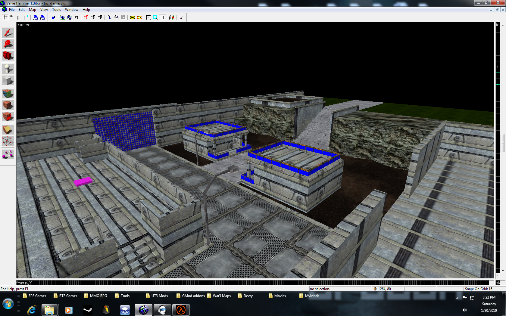Activate the Magnify tool
Screen dimensions: 506x316
point(8,44)
